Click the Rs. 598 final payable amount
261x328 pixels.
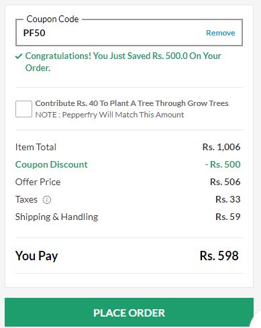[x=219, y=256]
